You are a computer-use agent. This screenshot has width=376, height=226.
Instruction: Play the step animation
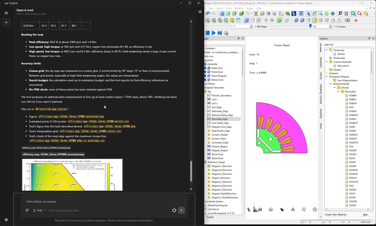(213, 33)
